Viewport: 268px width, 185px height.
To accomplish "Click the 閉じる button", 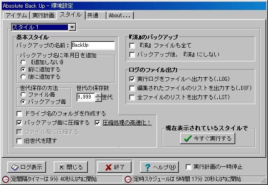I will point(71,167).
